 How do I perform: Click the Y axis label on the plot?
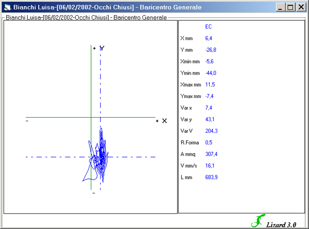click(x=102, y=48)
